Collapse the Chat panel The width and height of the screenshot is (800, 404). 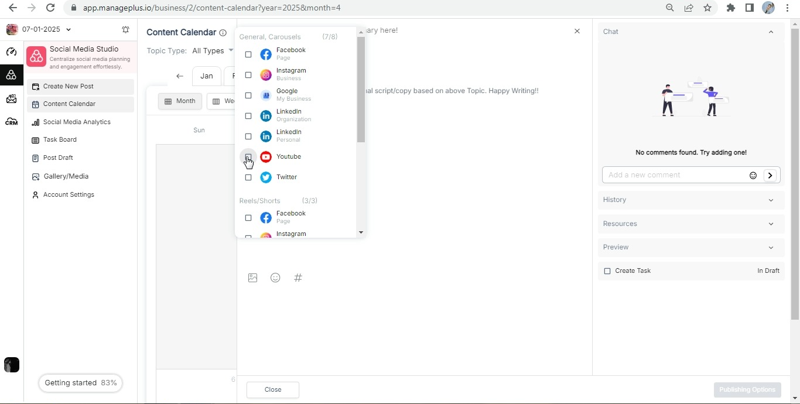pyautogui.click(x=771, y=32)
